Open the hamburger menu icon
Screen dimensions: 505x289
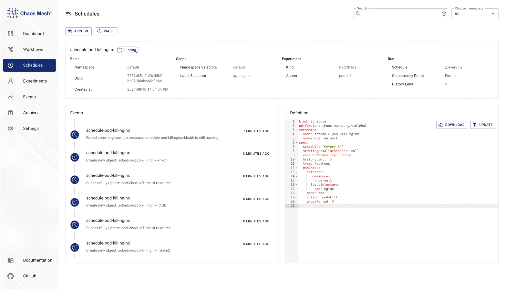click(x=68, y=14)
